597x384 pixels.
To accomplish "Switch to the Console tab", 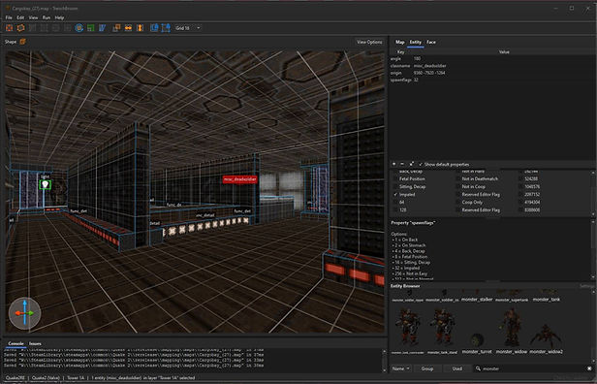I will click(x=16, y=343).
